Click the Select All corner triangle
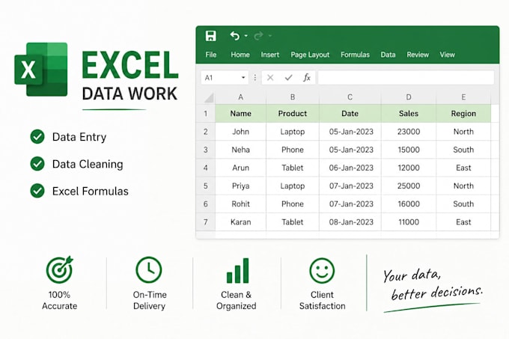509x339 pixels. (x=210, y=97)
